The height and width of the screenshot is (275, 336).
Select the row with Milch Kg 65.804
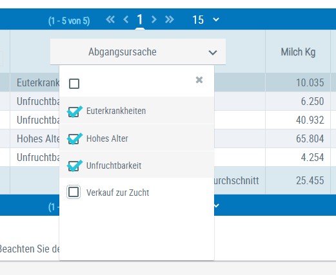168,138
